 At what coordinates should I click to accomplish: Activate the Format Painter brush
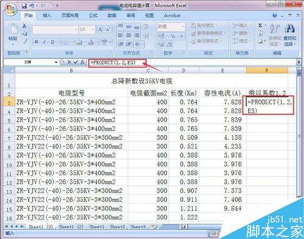[25, 41]
